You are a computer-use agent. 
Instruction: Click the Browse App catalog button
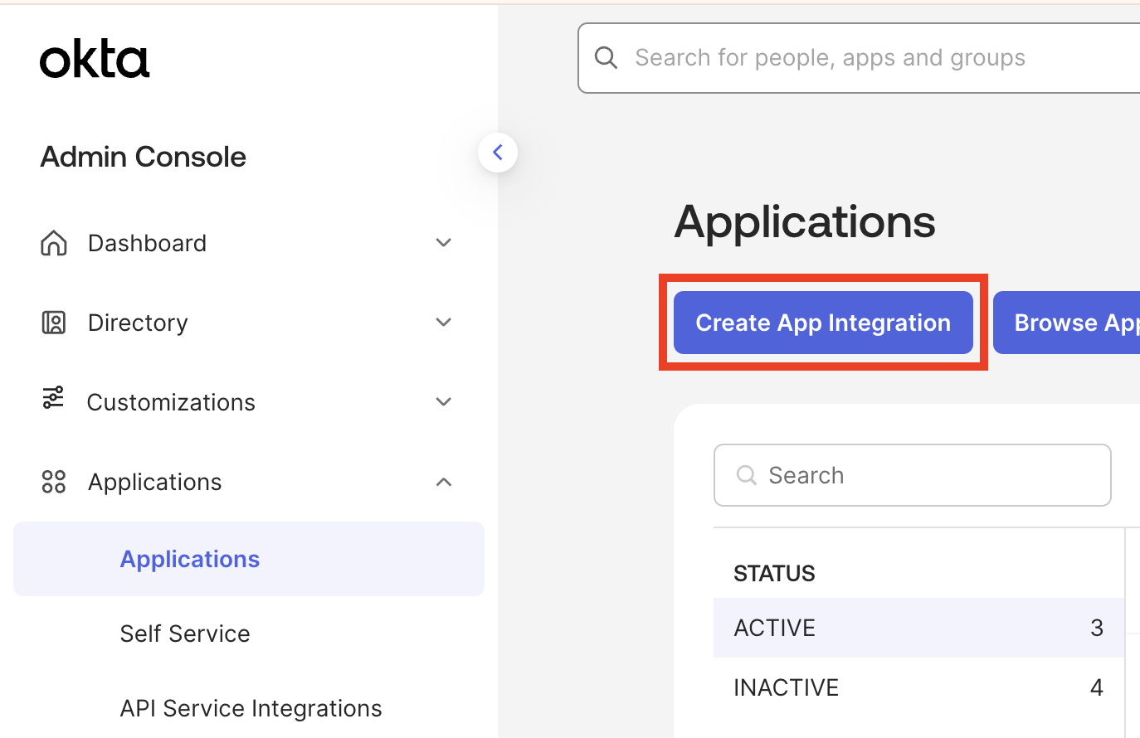[1079, 323]
